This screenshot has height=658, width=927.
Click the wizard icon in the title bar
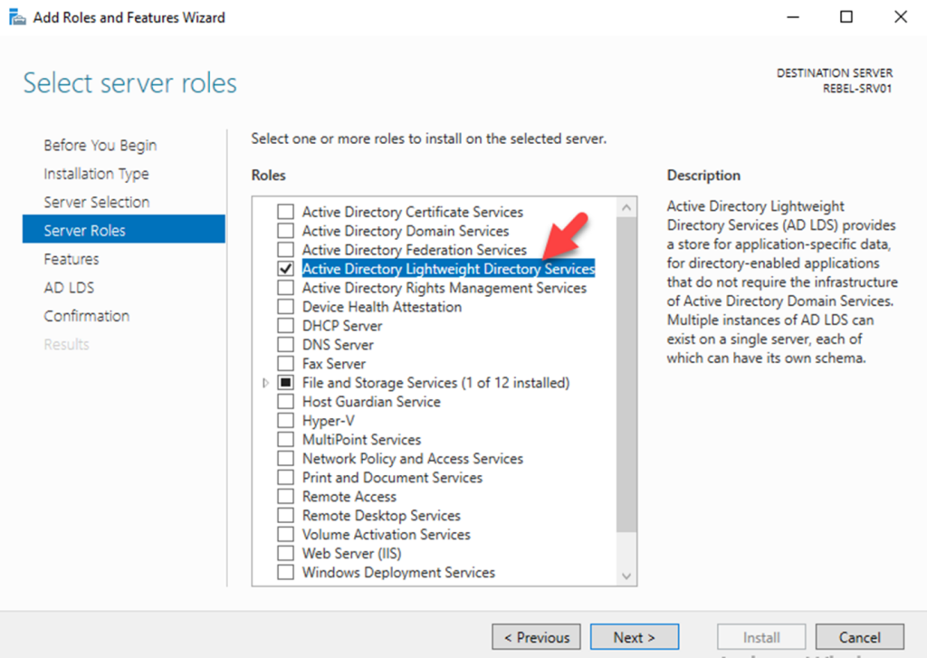pyautogui.click(x=16, y=16)
